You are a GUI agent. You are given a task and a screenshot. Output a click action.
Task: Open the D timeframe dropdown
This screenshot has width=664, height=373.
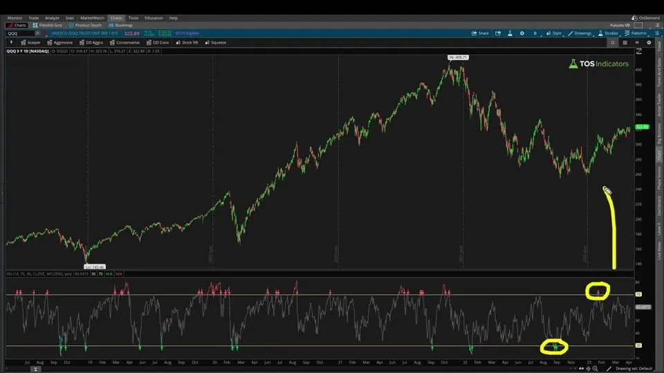[535, 33]
